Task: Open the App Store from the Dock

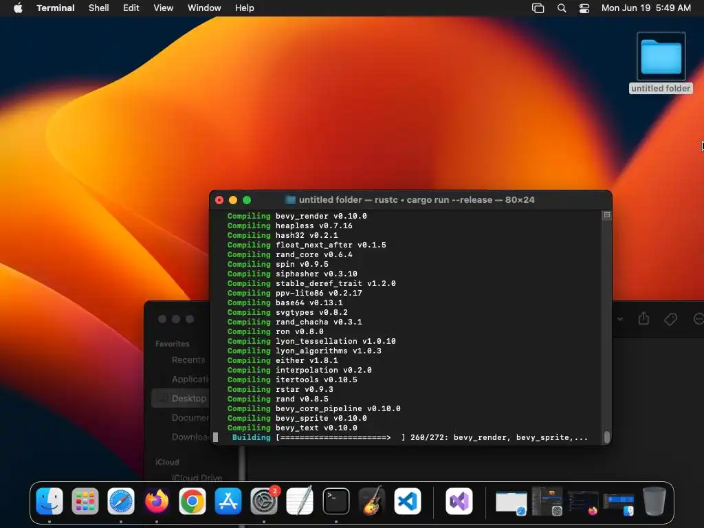Action: point(228,501)
